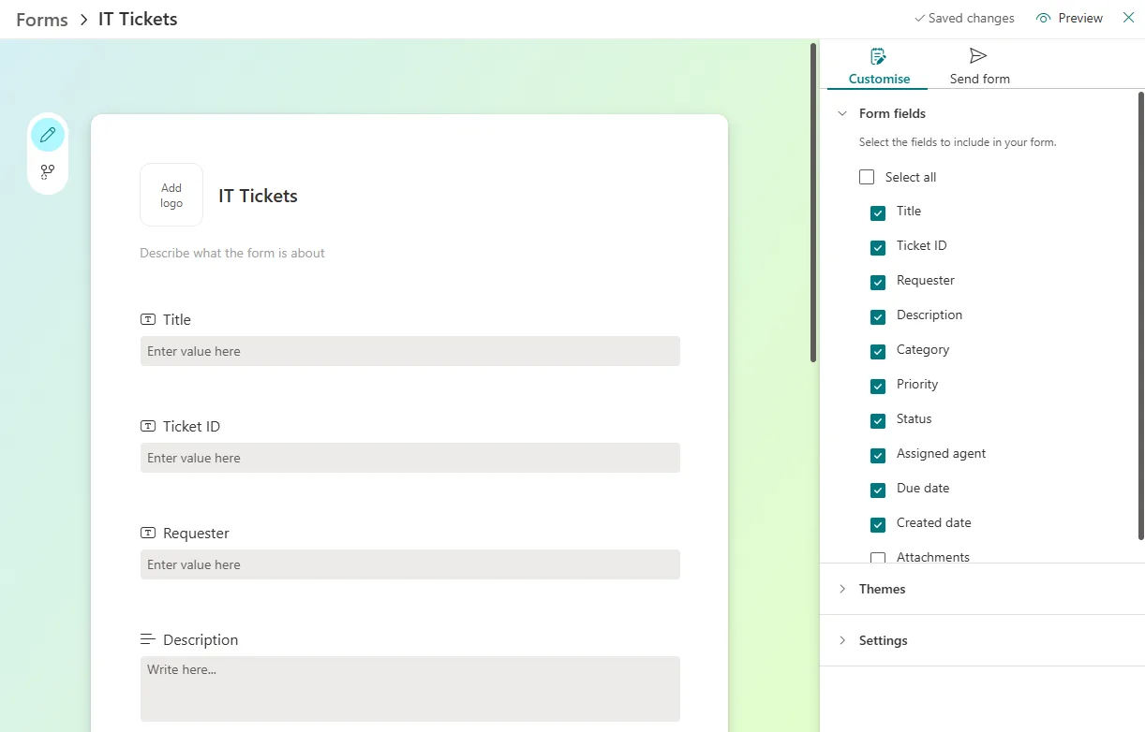Close the form editor with X
1145x732 pixels.
point(1128,18)
